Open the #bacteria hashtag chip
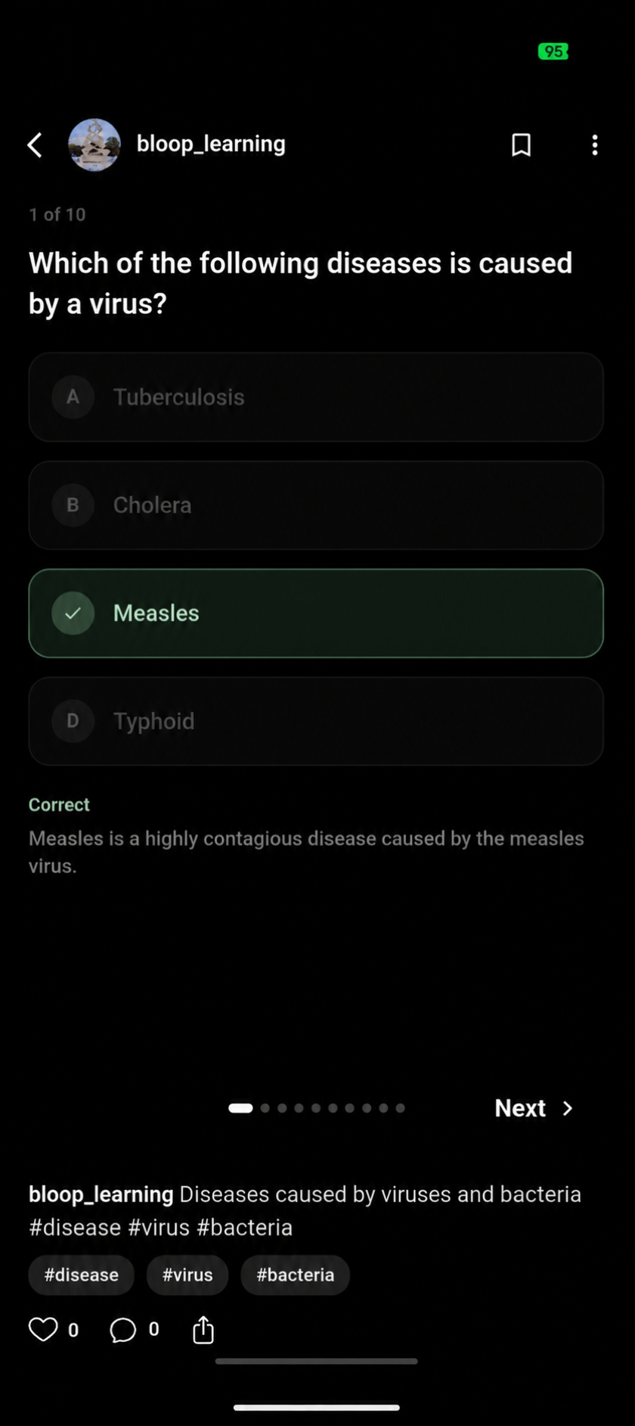Screen dimensions: 635x1426 pyautogui.click(x=295, y=1275)
